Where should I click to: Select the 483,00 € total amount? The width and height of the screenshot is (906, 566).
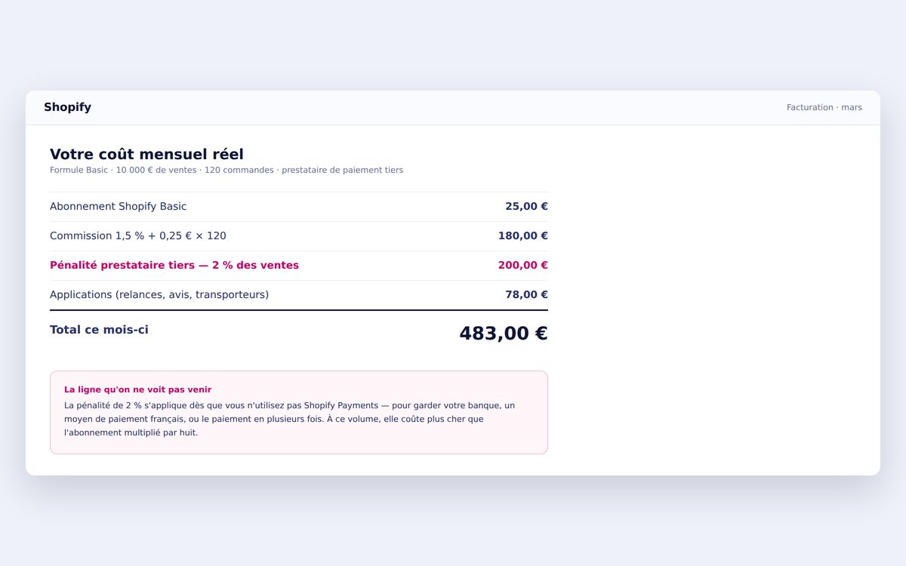[x=504, y=333]
